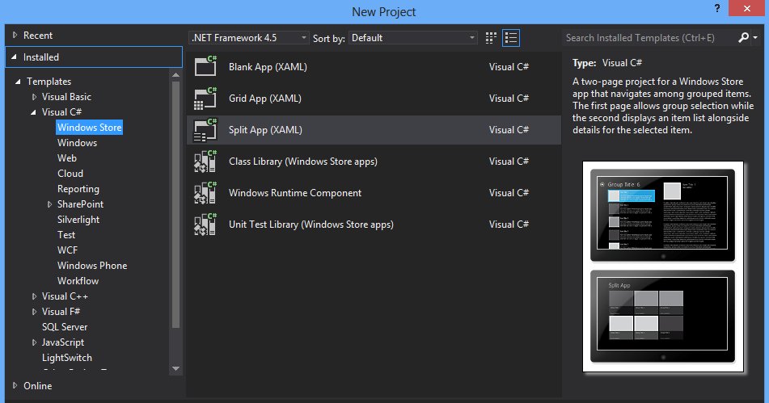
Task: Switch to small icons grid view
Action: pyautogui.click(x=491, y=38)
